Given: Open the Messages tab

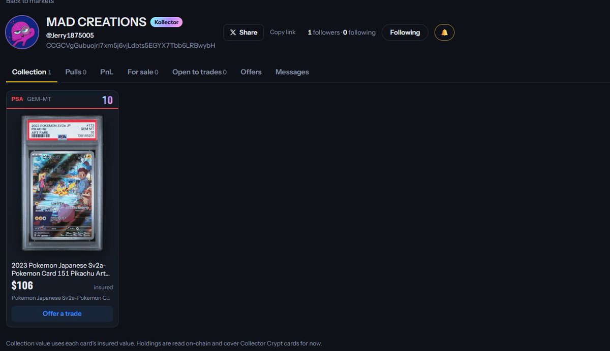Looking at the screenshot, I should pyautogui.click(x=292, y=72).
